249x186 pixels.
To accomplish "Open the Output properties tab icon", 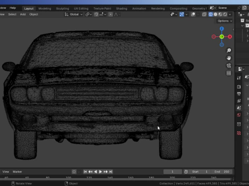I will [239, 94].
